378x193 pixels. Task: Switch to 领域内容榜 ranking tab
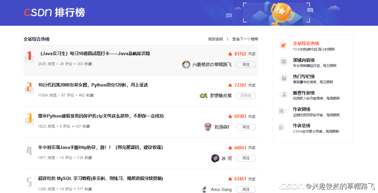point(304,60)
